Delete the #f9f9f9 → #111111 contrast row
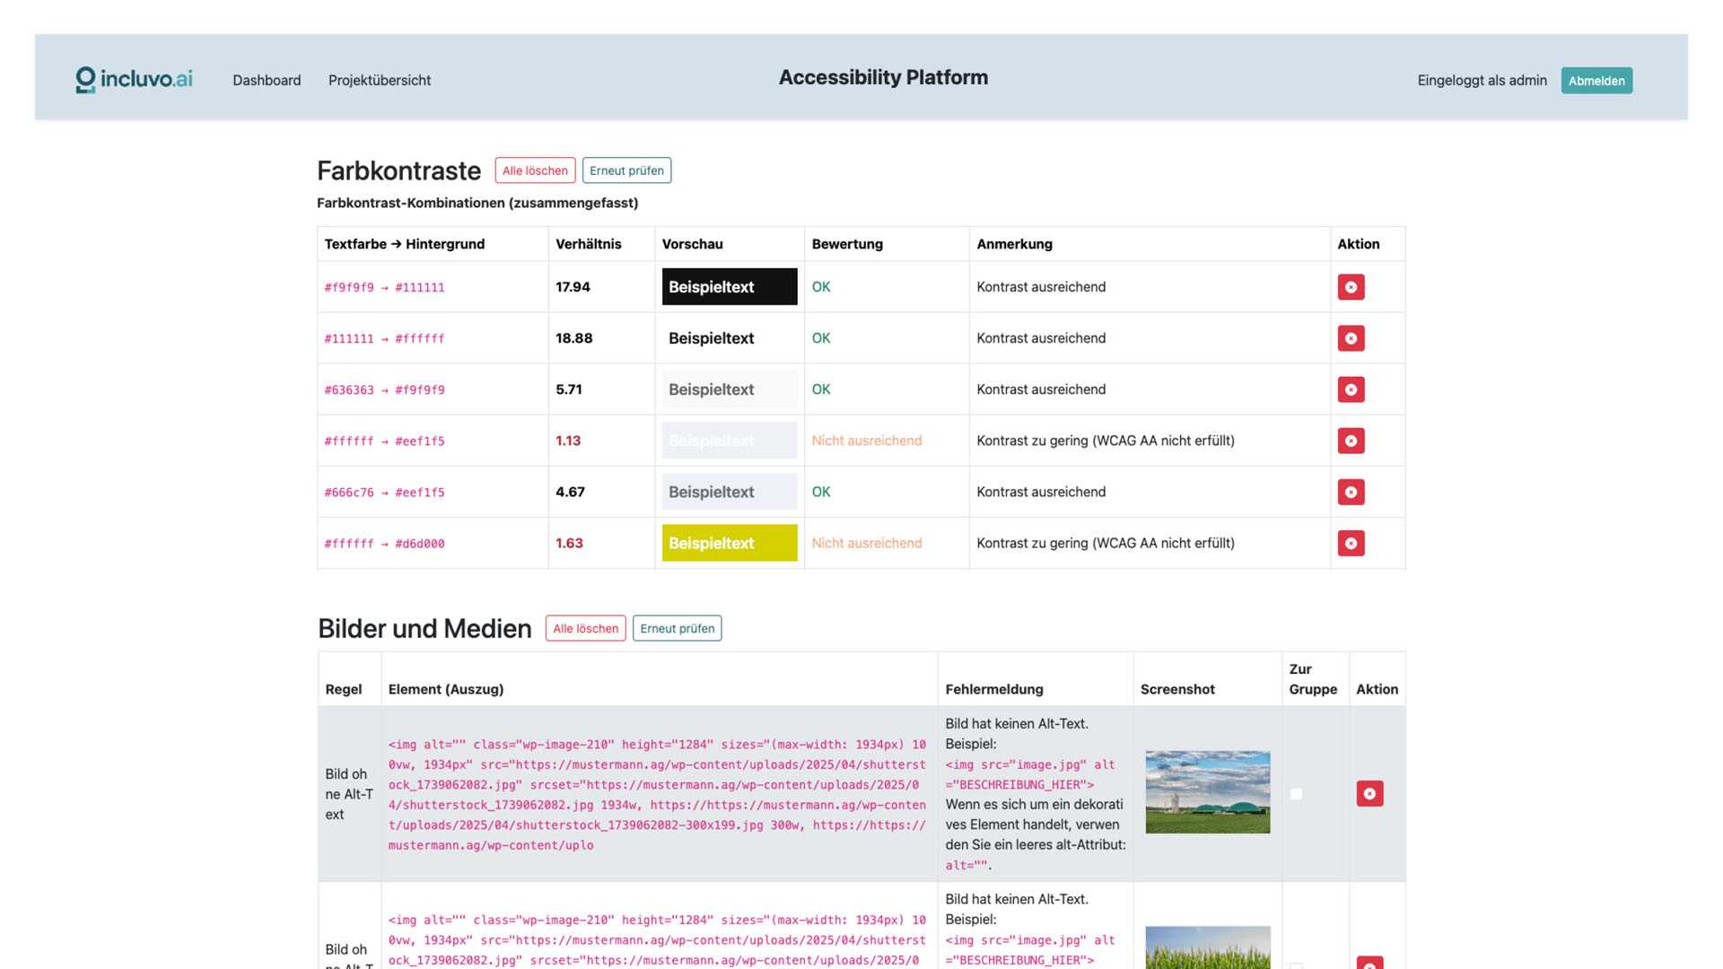 coord(1351,287)
